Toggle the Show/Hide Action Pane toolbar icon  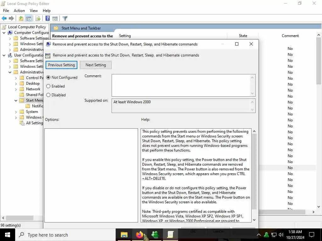(55, 19)
